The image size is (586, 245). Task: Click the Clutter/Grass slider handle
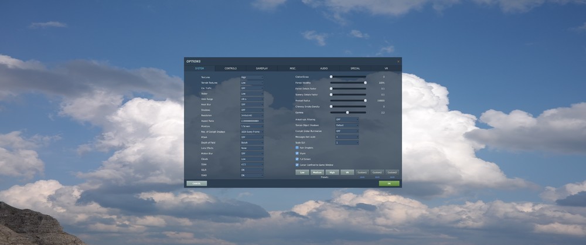click(331, 77)
